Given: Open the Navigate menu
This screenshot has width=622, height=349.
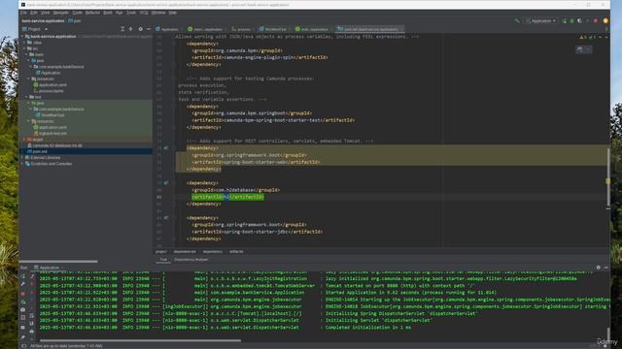Looking at the screenshot, I should click(60, 13).
